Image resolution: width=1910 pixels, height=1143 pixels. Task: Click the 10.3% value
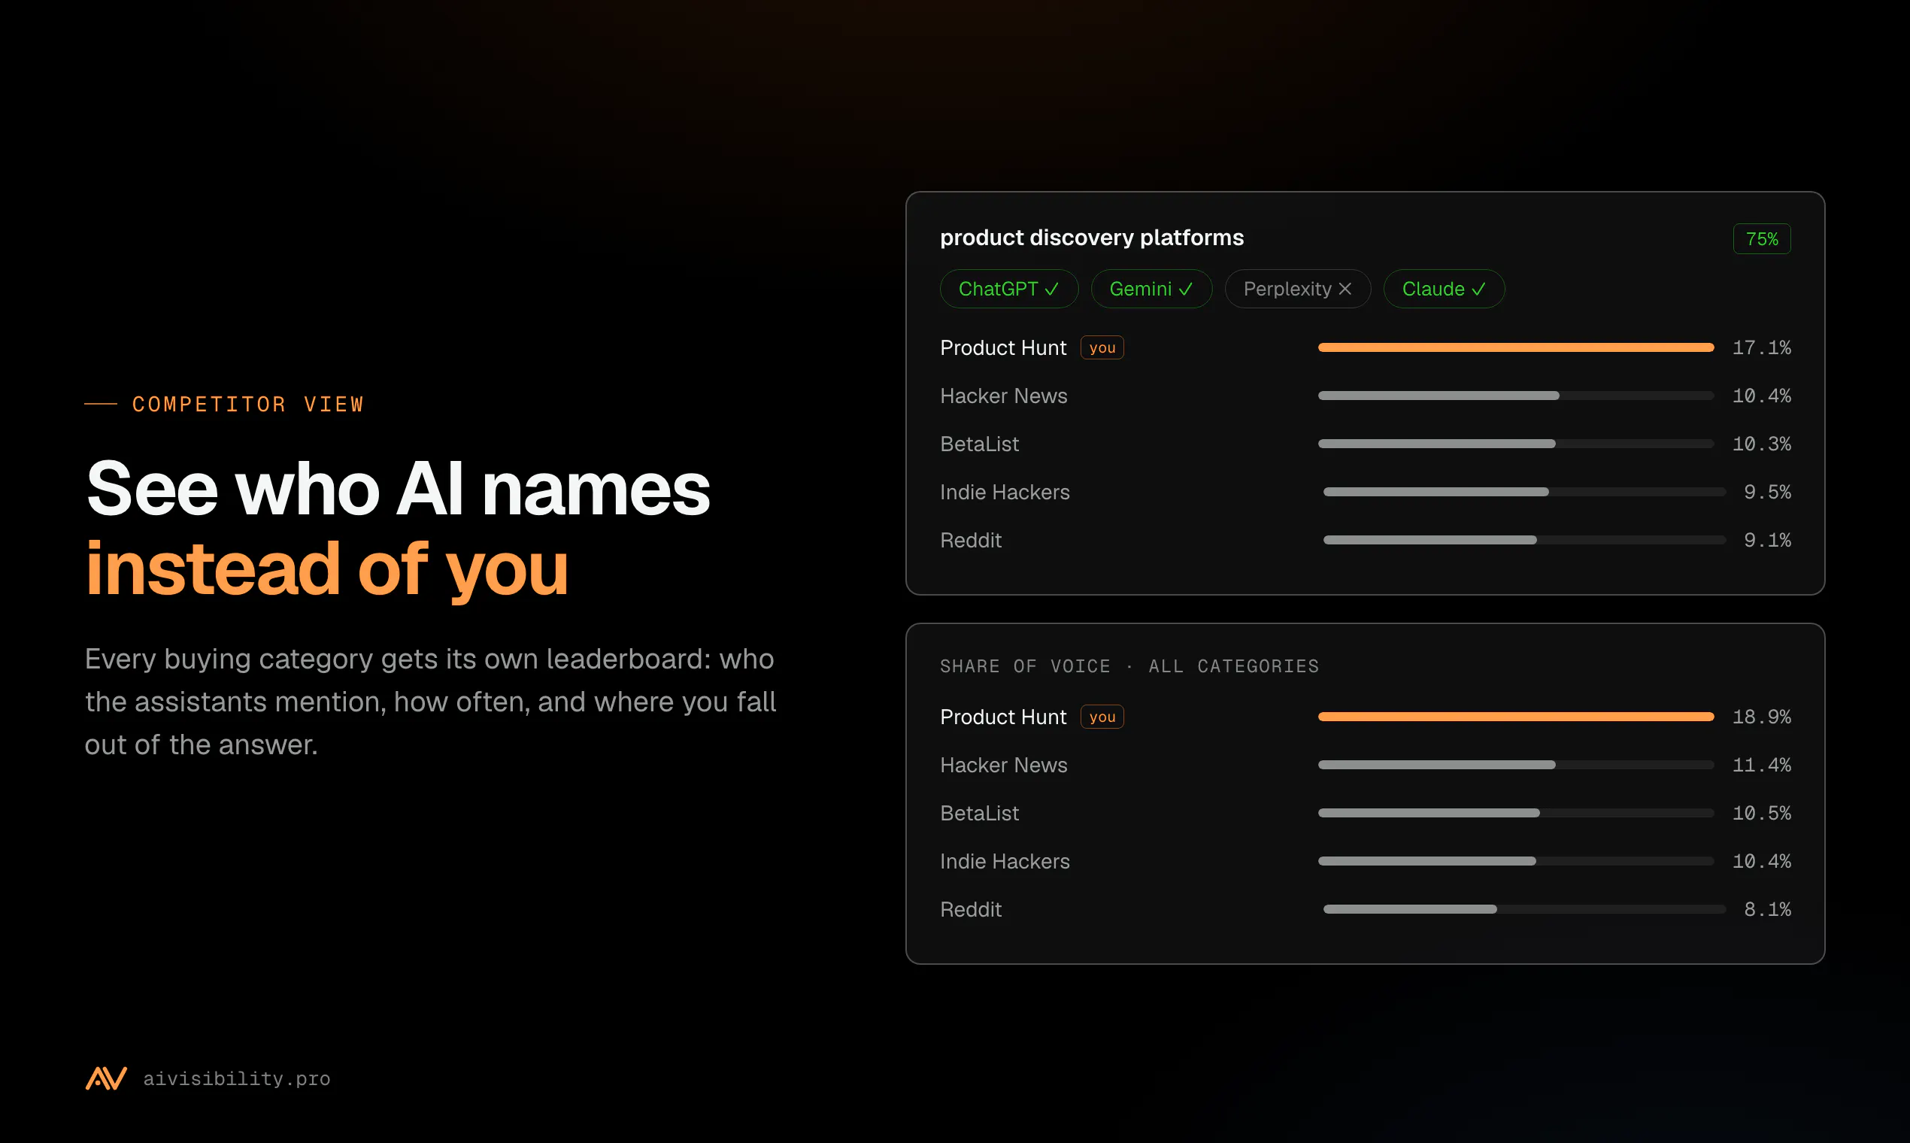1761,444
